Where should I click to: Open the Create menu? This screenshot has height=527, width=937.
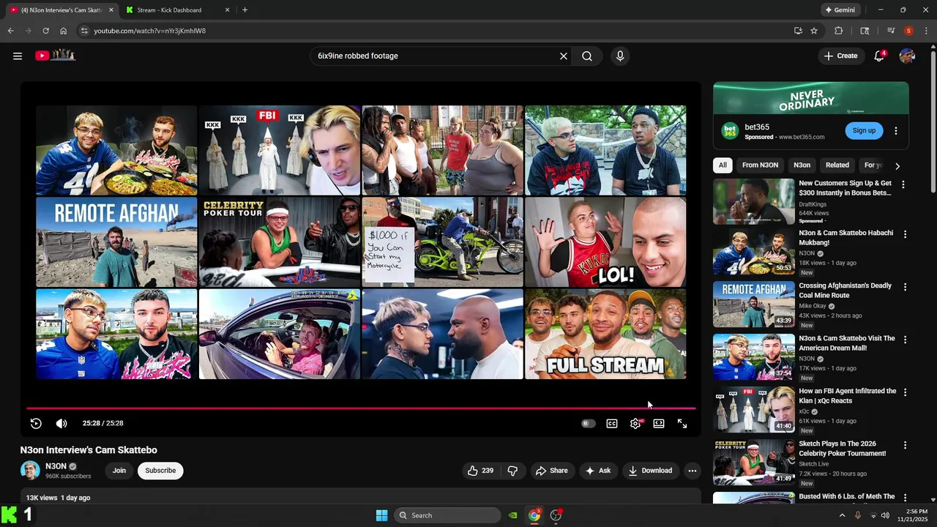(x=840, y=56)
